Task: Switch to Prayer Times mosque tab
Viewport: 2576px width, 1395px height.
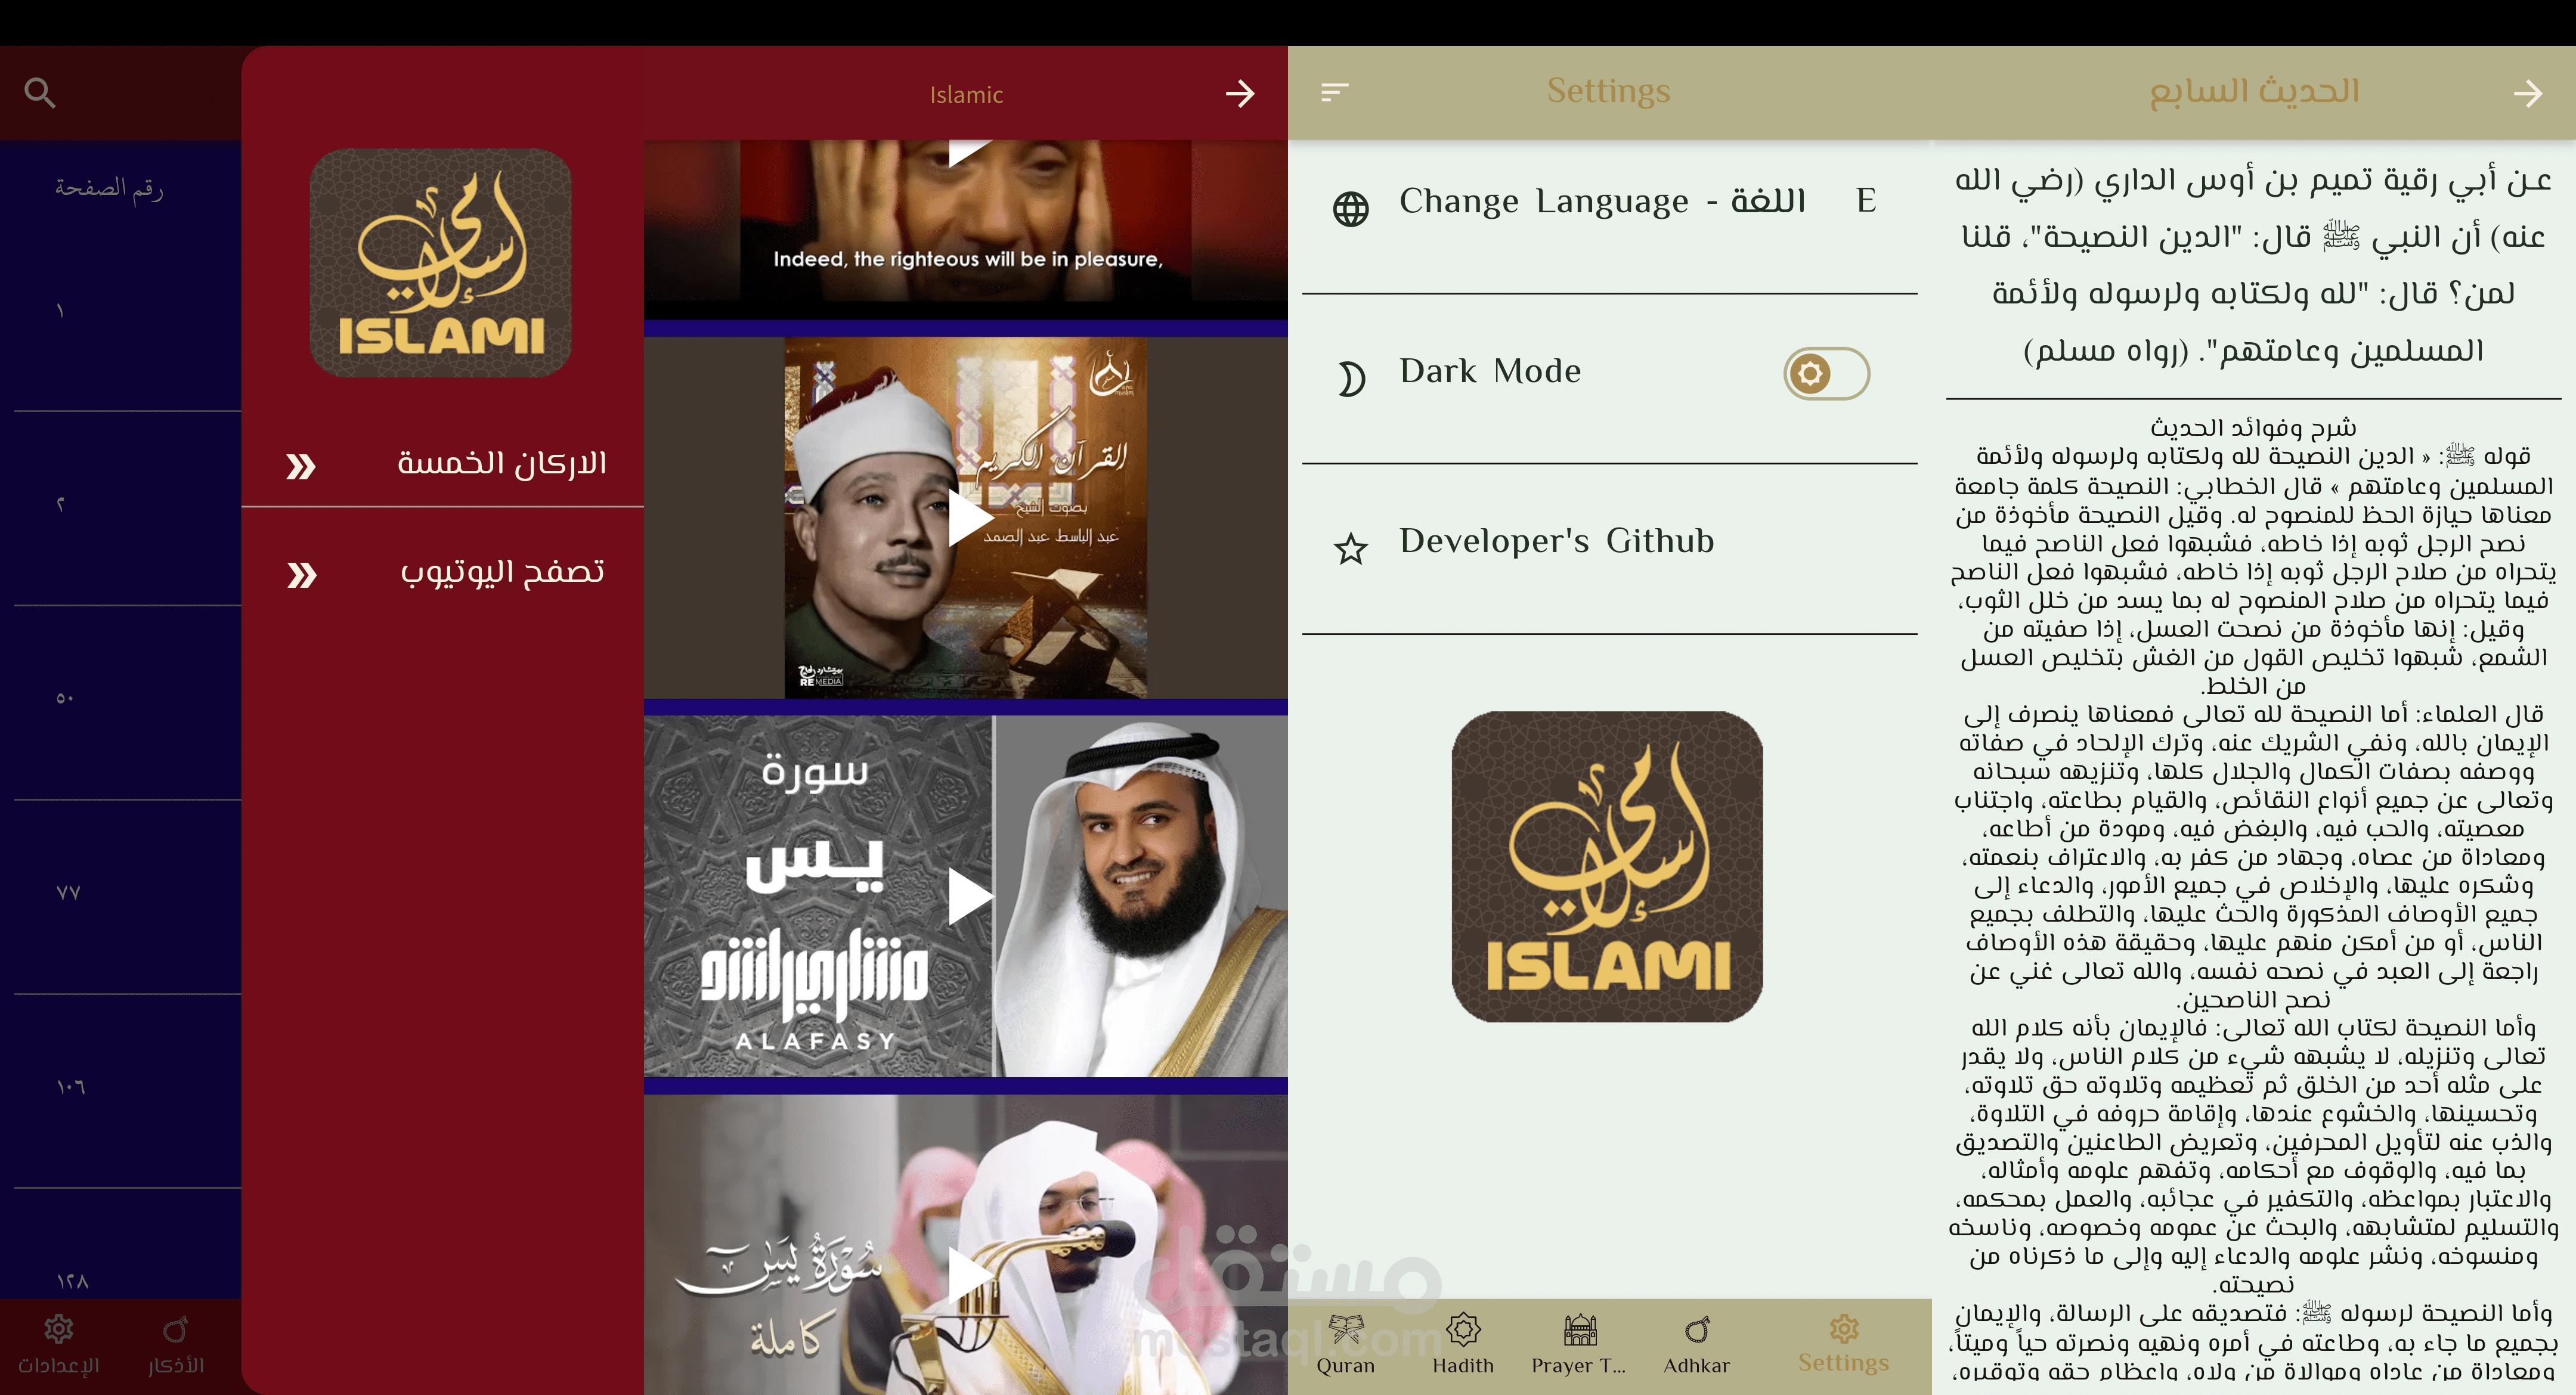Action: tap(1579, 1331)
